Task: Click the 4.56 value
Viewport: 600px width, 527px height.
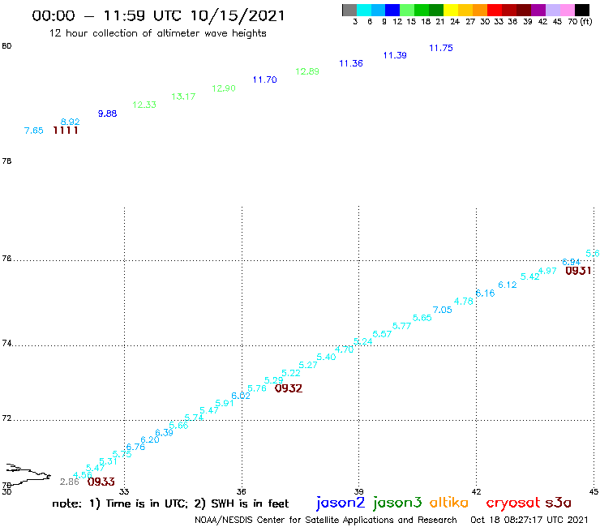Action: [x=82, y=475]
